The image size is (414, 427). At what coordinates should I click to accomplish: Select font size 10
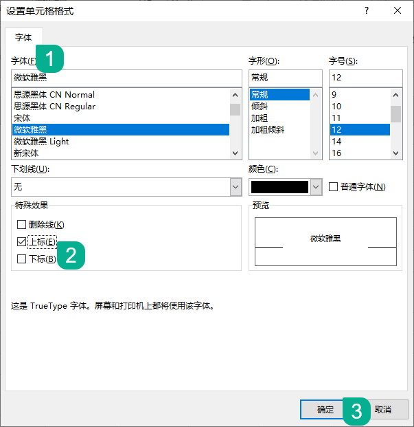coord(360,106)
